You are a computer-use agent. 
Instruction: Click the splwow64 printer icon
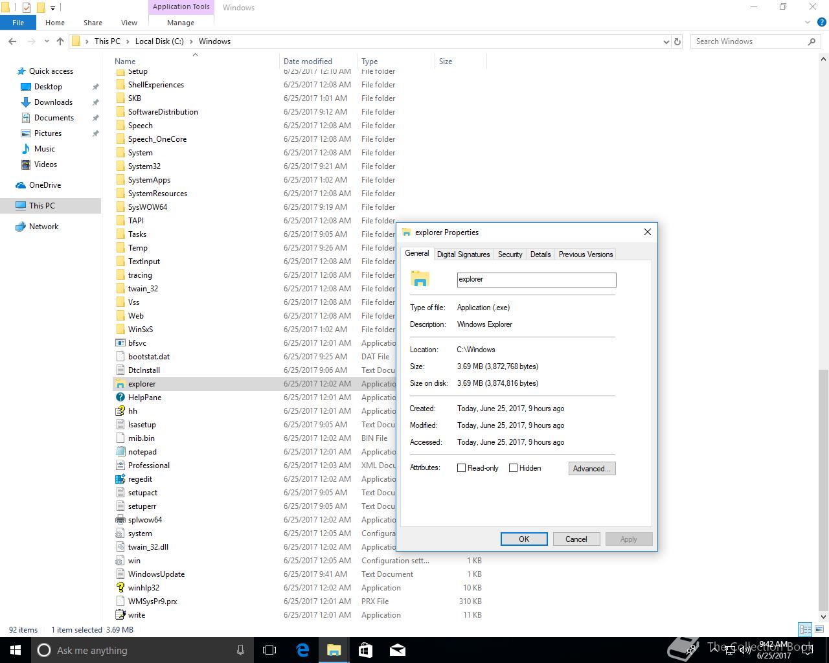[120, 520]
